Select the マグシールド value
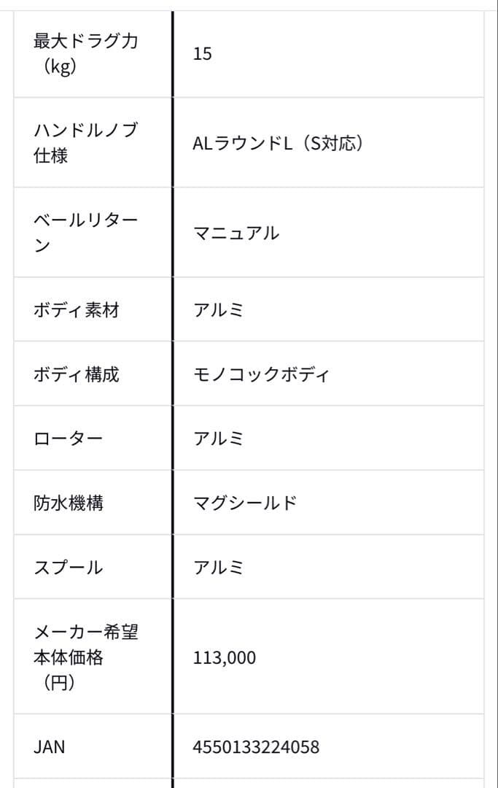 (245, 503)
